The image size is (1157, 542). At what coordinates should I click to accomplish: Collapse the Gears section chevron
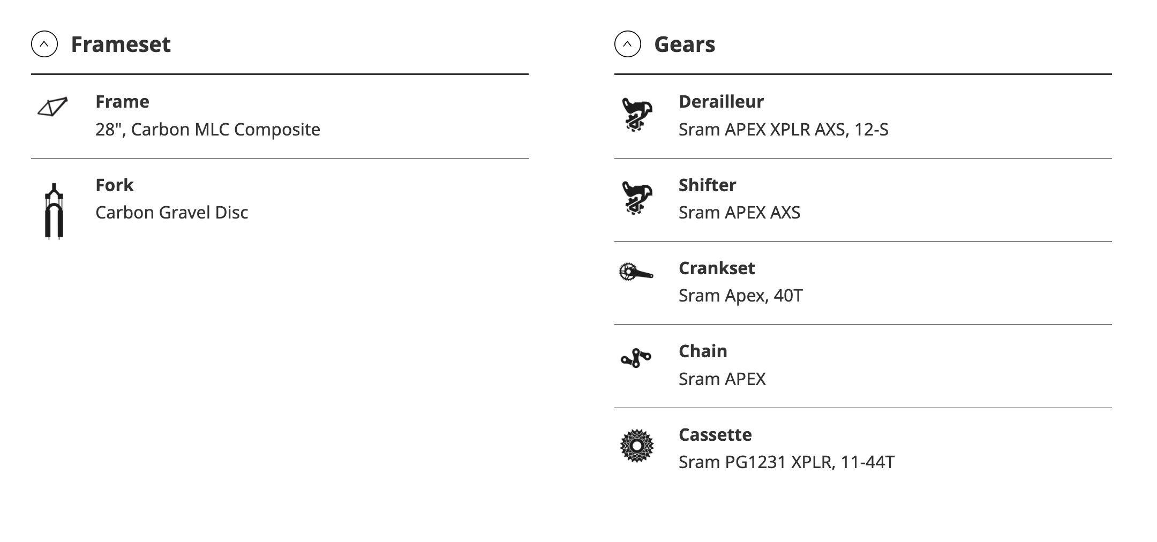click(x=627, y=44)
